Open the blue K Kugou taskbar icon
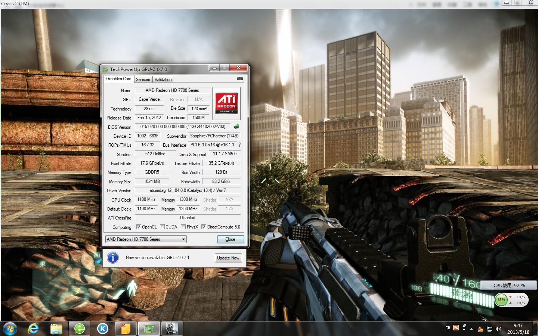Screen dimensions: 538x336 [x=103, y=329]
